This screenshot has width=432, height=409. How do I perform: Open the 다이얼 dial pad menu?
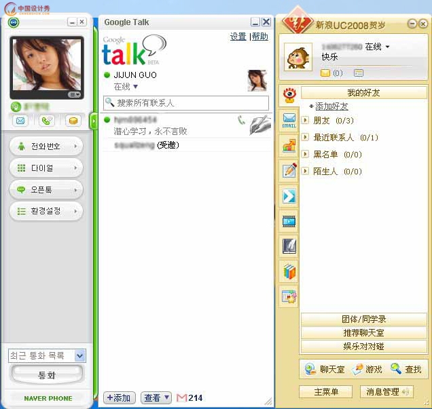[46, 168]
